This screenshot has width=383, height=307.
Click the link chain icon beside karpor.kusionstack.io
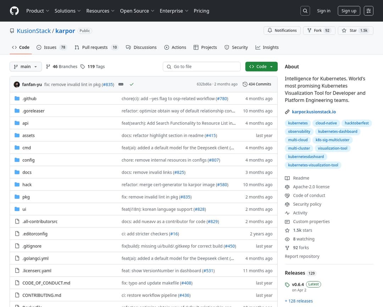(287, 112)
